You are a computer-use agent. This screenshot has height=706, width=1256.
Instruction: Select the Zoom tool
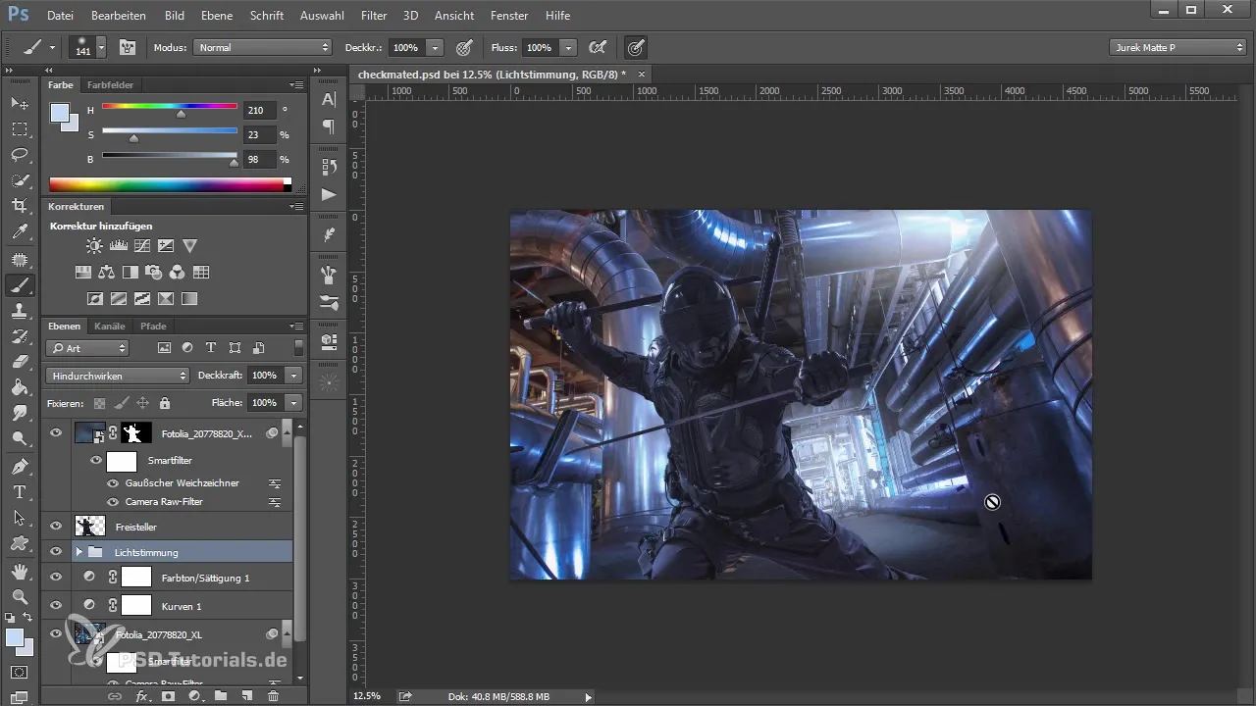click(x=19, y=595)
